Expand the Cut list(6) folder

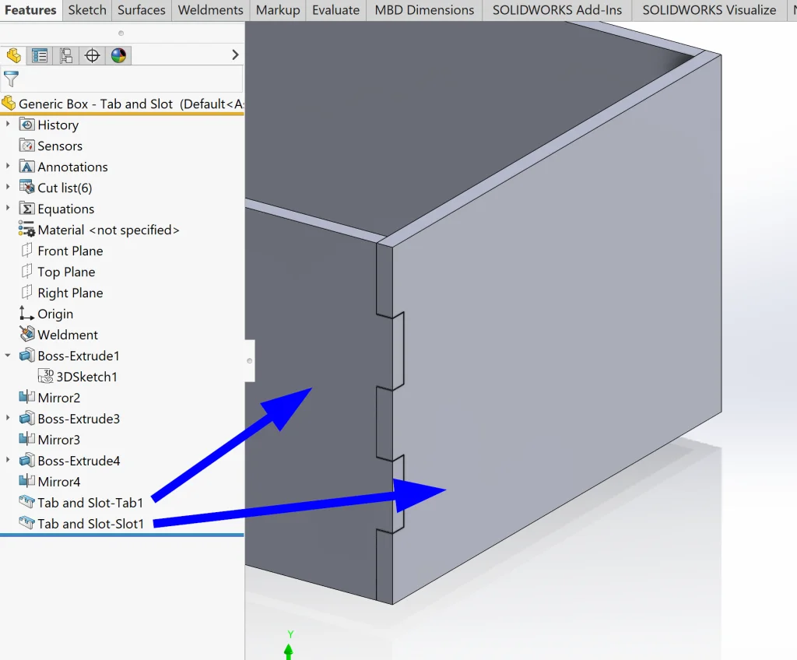8,188
